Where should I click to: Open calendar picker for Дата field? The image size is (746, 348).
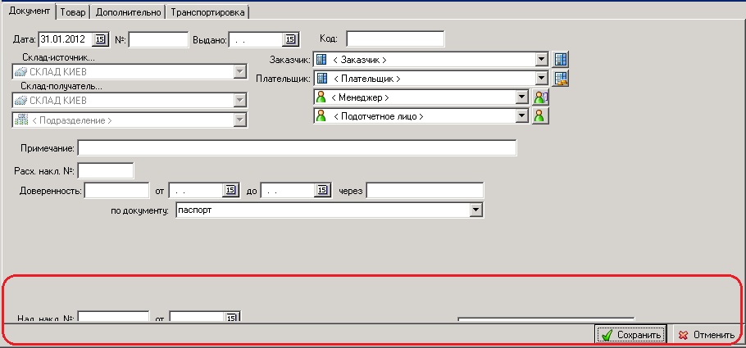101,39
